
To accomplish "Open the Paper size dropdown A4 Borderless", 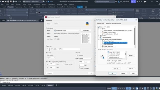I will (x=63, y=49).
